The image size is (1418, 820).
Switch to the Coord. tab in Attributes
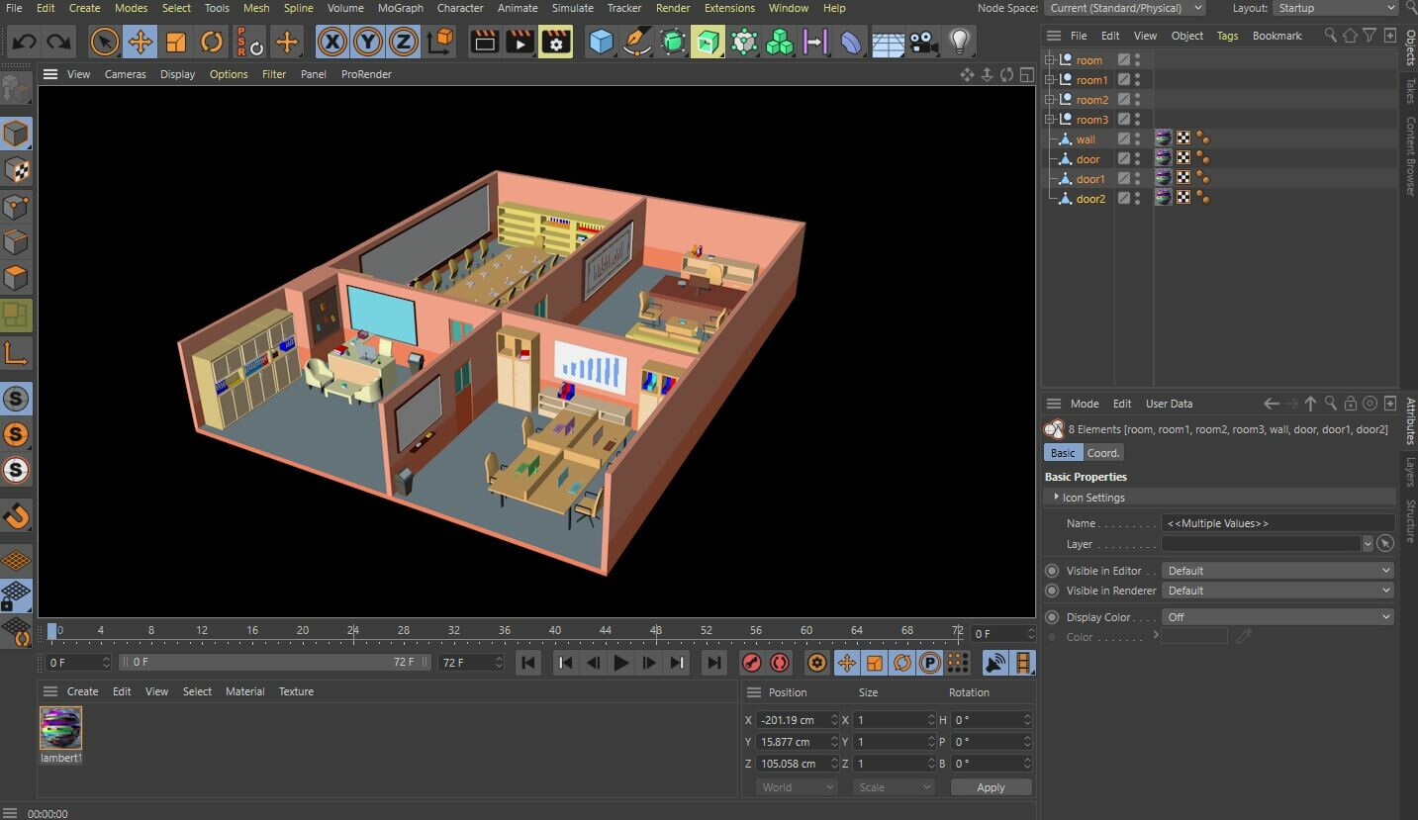(x=1102, y=452)
